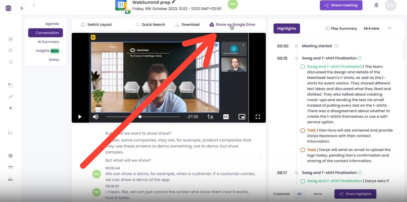Jump to the 08:17 timeline marker
The height and width of the screenshot is (202, 407).
[x=296, y=173]
